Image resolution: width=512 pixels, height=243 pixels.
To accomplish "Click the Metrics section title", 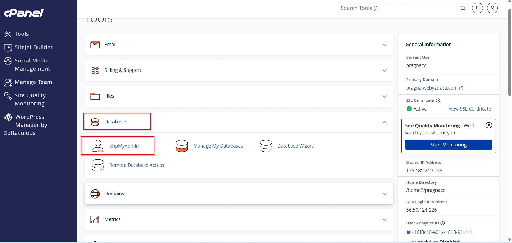I will point(112,219).
